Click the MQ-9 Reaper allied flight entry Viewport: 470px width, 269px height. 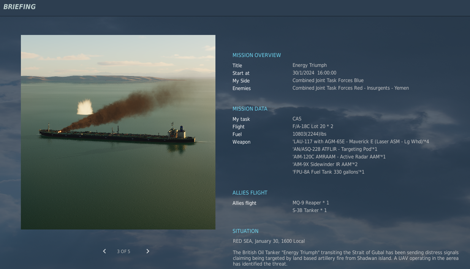[310, 203]
